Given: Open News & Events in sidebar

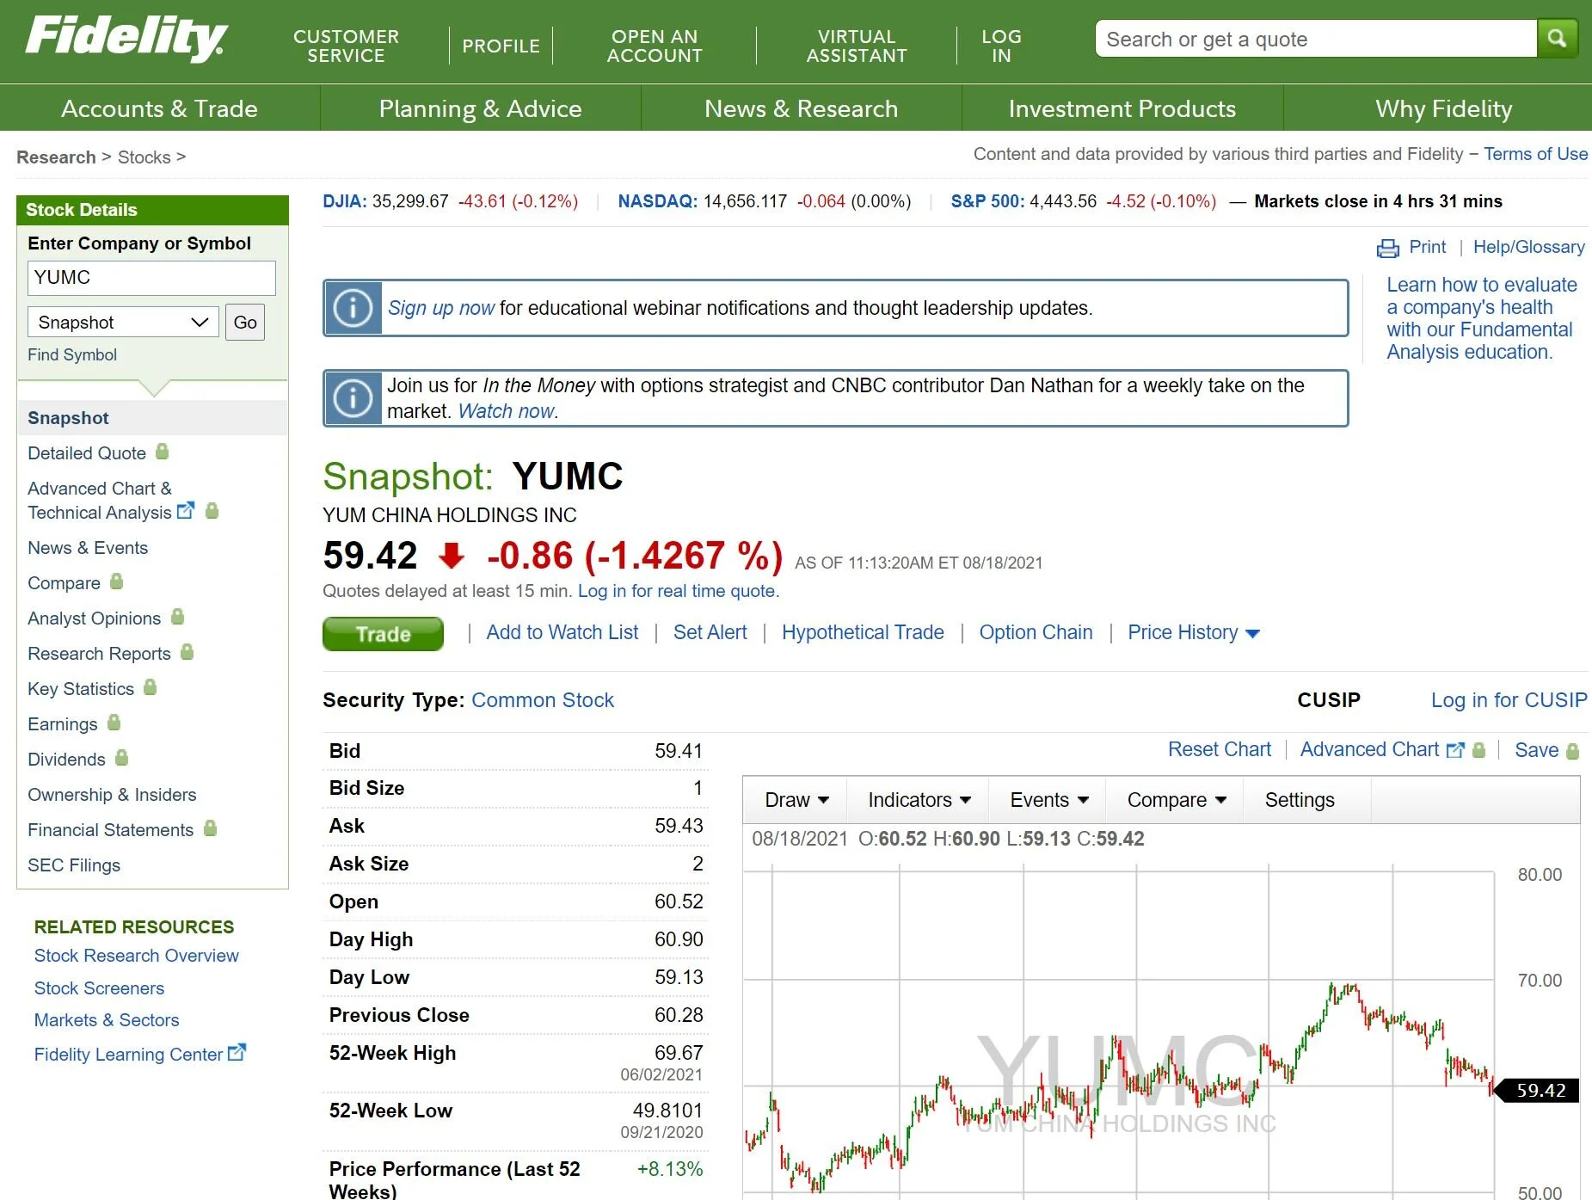Looking at the screenshot, I should pos(88,547).
